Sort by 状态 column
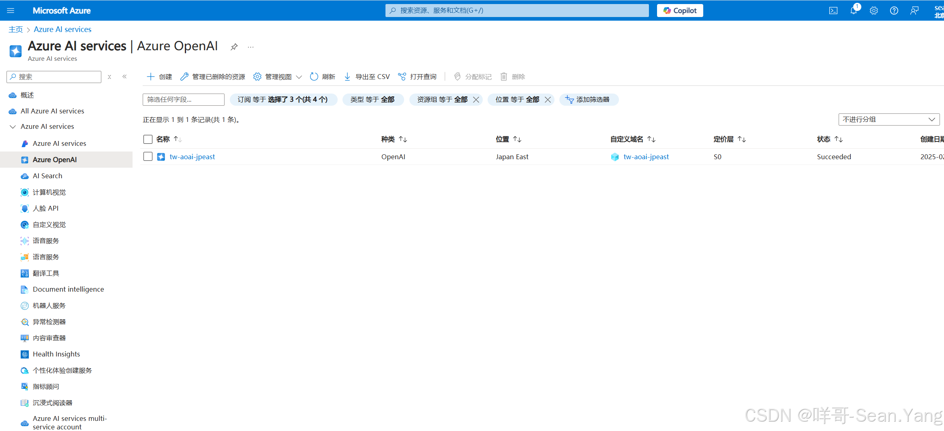Screen dimensions: 944x431 click(x=830, y=139)
